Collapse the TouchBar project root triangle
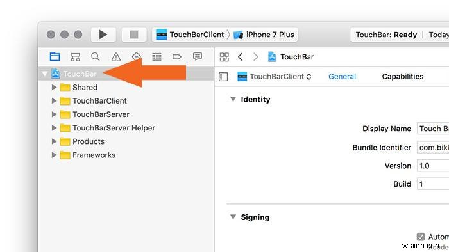This screenshot has height=252, width=449. pyautogui.click(x=45, y=74)
